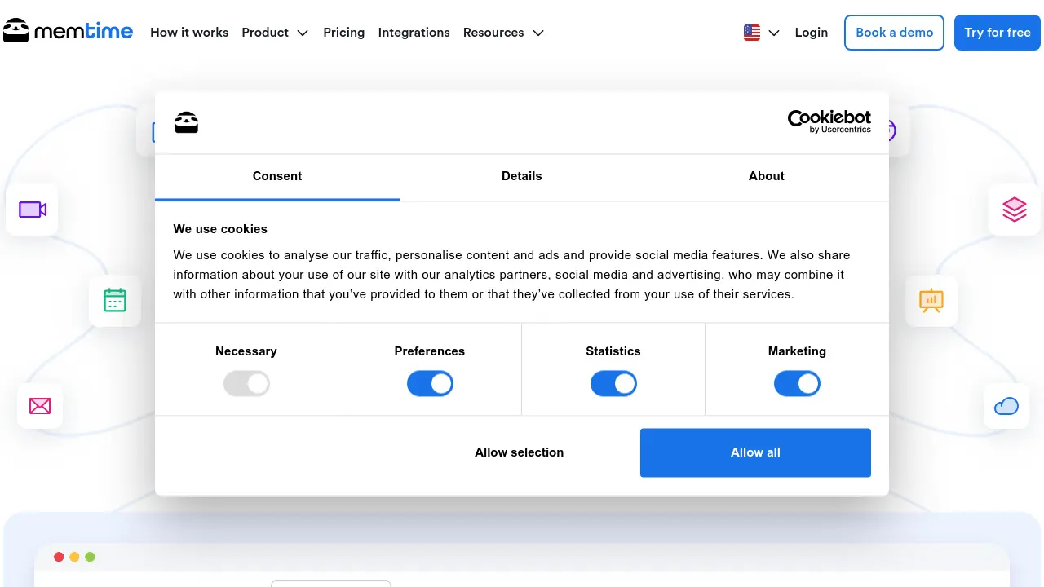The image size is (1044, 587).
Task: Click Book a demo button
Action: pyautogui.click(x=894, y=33)
